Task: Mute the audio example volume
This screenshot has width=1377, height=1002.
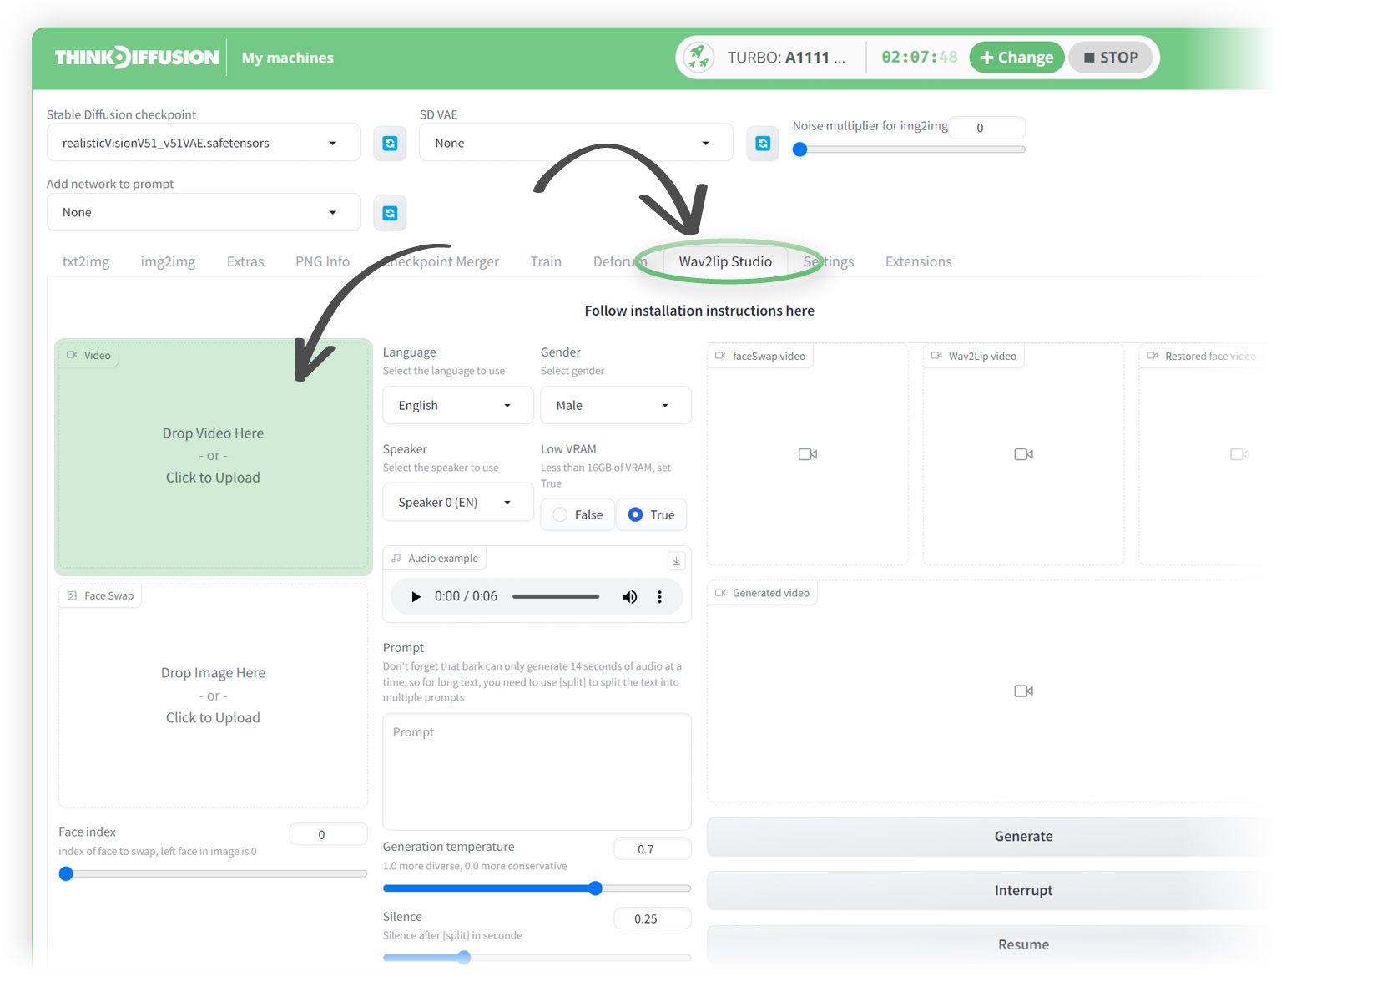Action: coord(629,596)
